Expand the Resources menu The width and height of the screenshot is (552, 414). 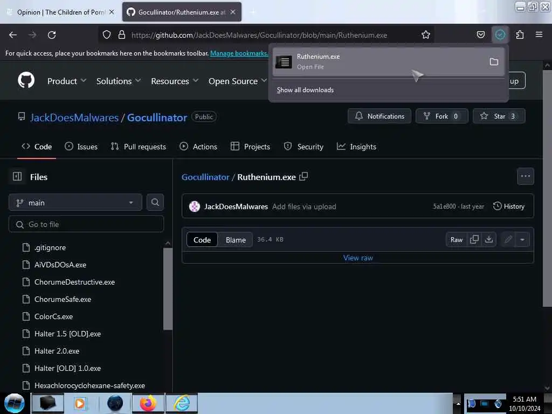click(175, 81)
